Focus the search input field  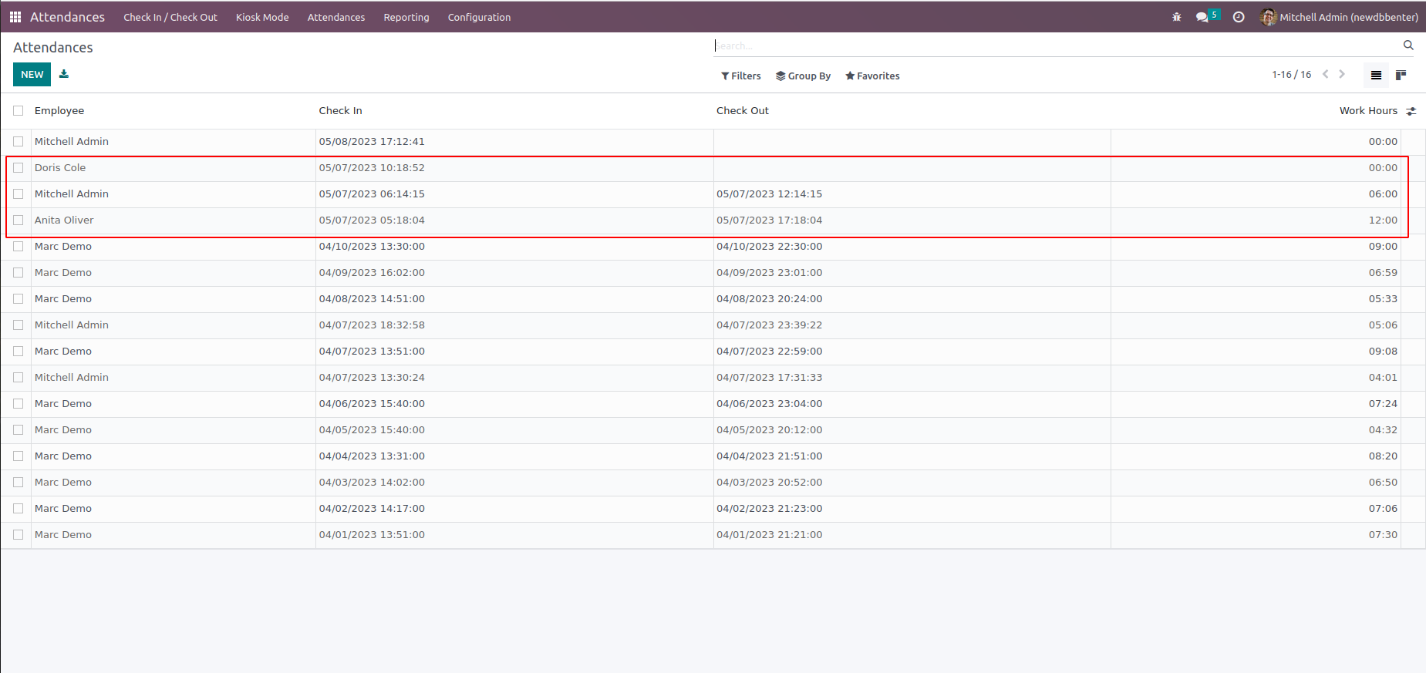(x=1057, y=45)
